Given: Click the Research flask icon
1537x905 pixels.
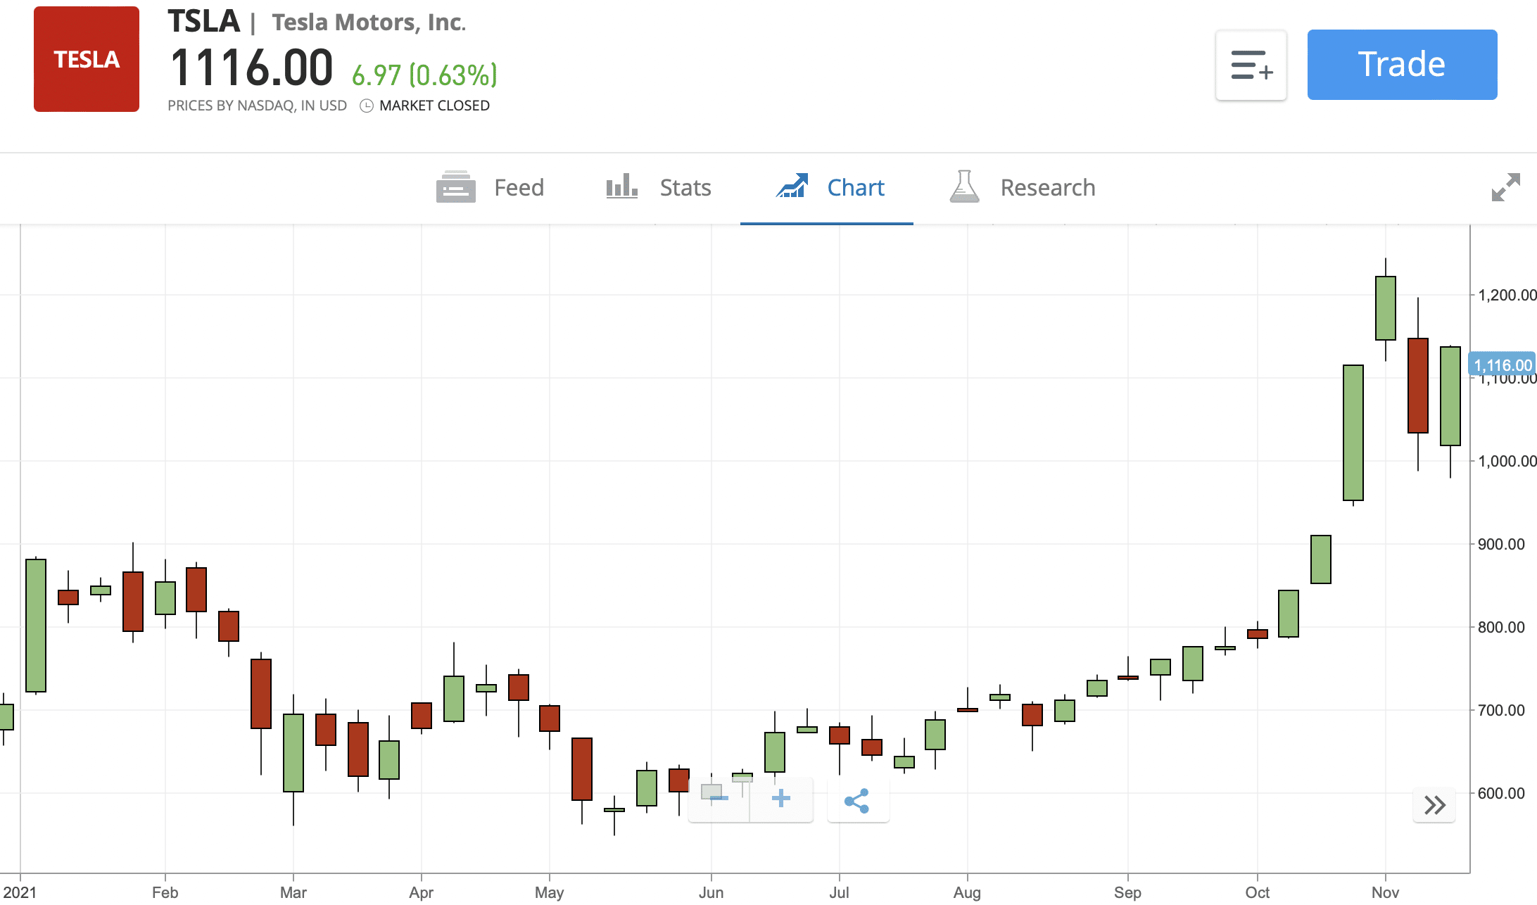Looking at the screenshot, I should (x=964, y=186).
